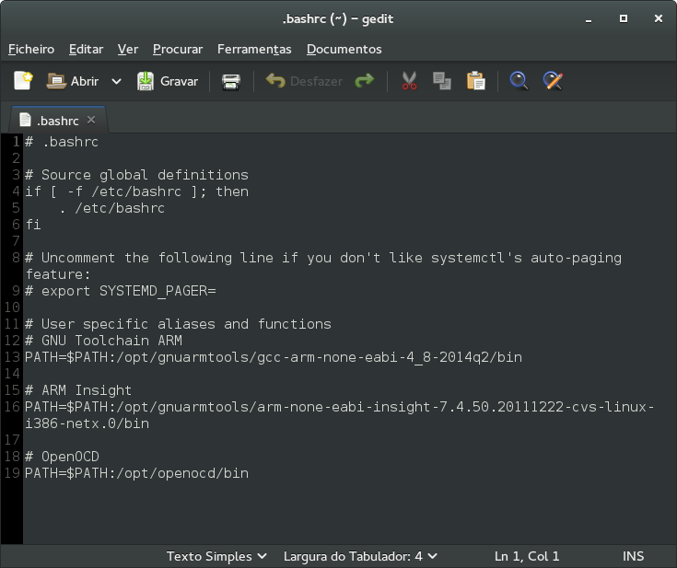
Task: Click the '# export SYSTEMD_PAGER=' line
Action: pyautogui.click(x=121, y=291)
